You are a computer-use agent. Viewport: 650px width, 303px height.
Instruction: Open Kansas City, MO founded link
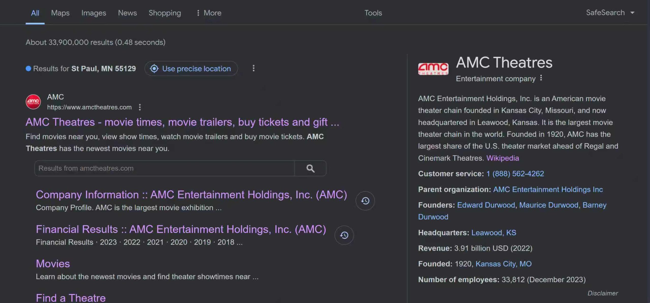pyautogui.click(x=503, y=264)
